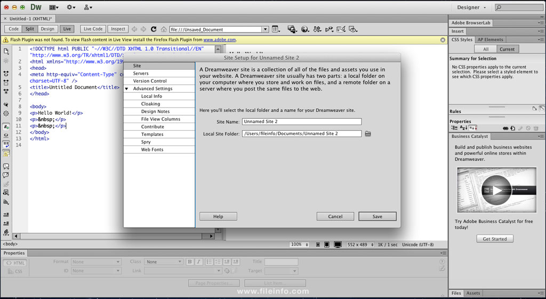546x299 pixels.
Task: Open the File Management arrows icon
Action: pos(317,29)
